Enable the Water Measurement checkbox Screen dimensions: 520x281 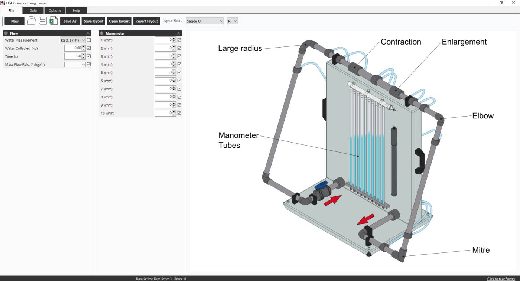coord(88,40)
